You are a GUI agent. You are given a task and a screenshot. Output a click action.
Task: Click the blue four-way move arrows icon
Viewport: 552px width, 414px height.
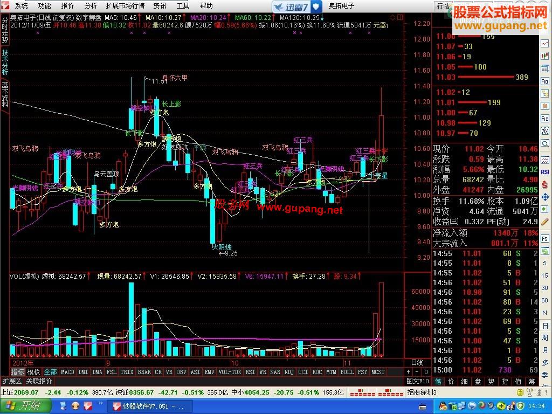544,197
